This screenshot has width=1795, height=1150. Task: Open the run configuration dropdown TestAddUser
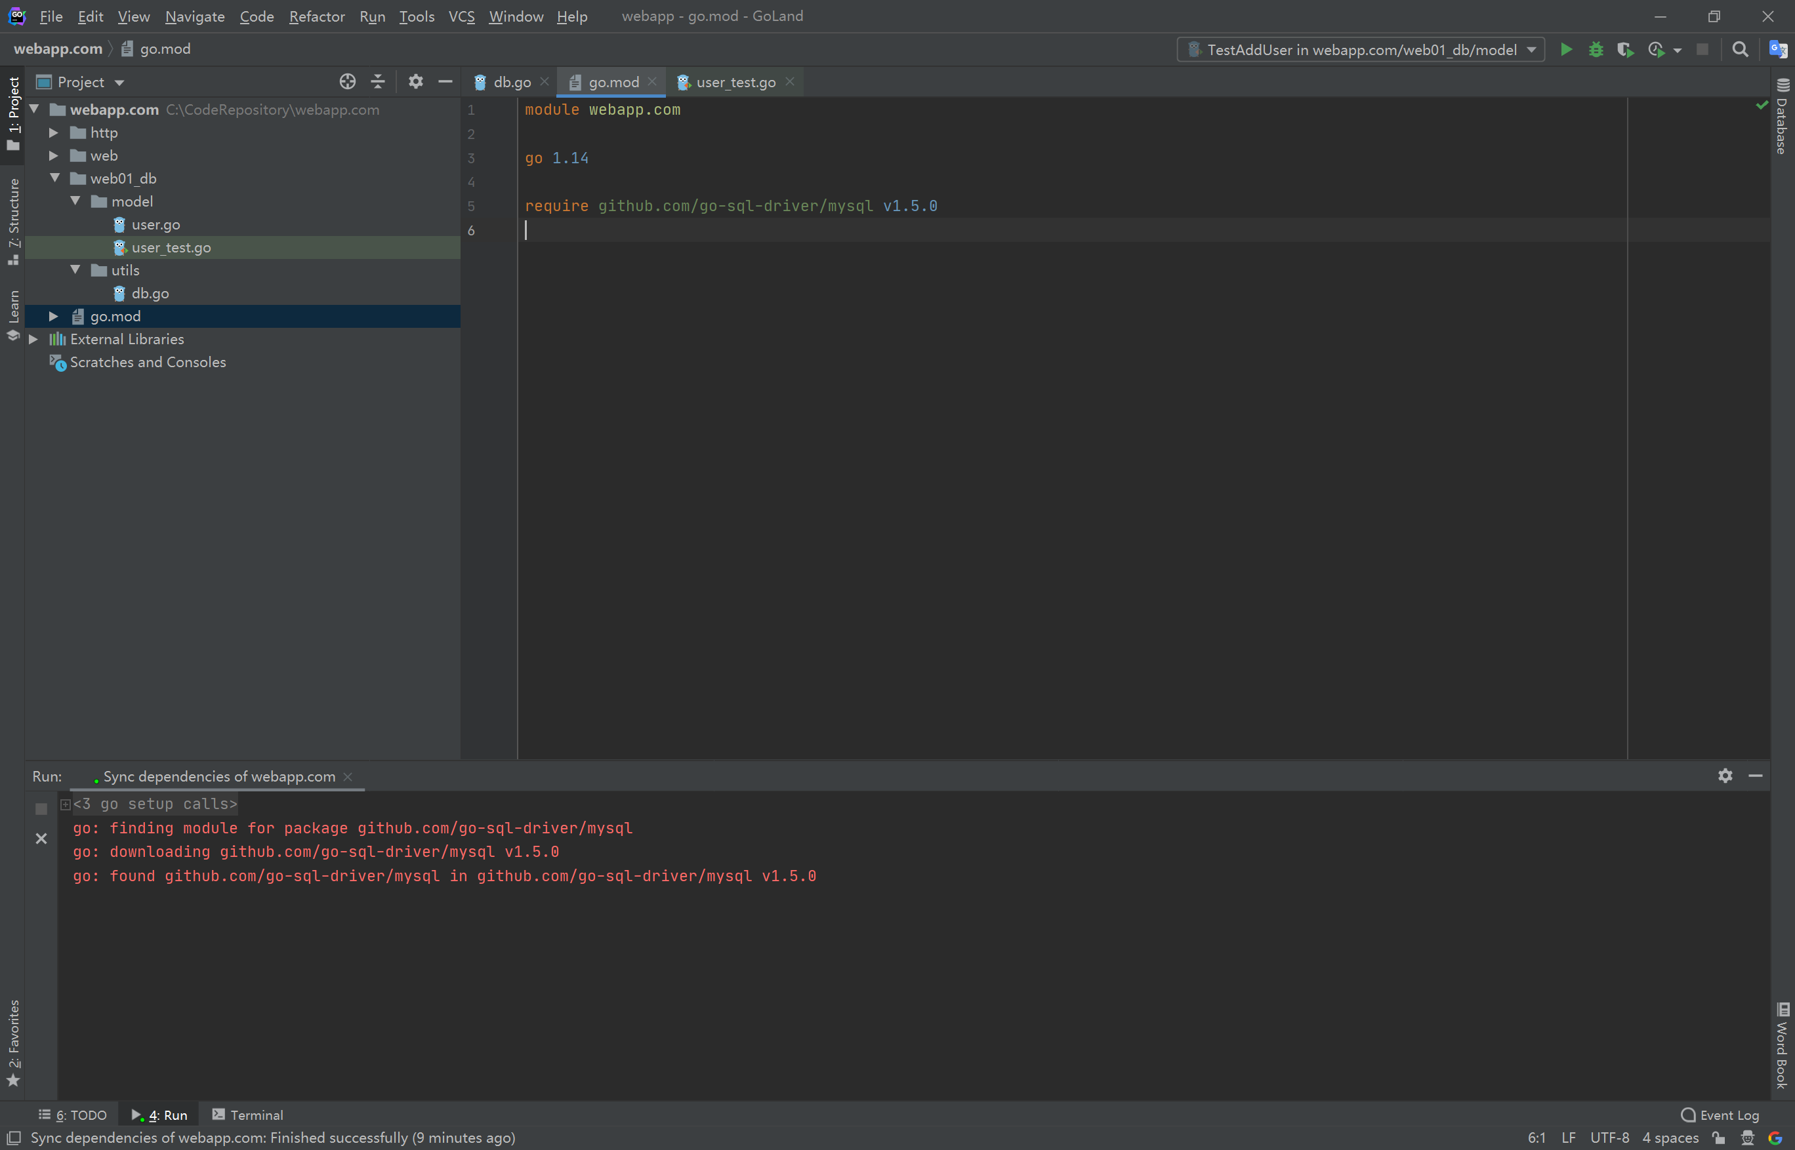1361,49
